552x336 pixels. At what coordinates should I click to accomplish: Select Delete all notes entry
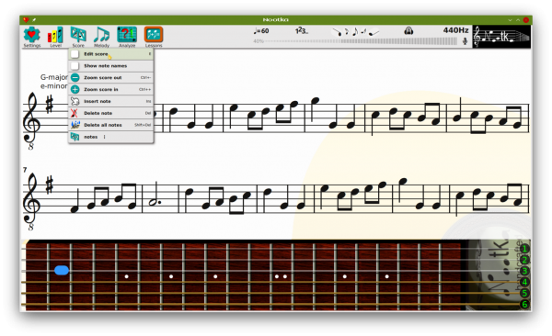coord(111,125)
